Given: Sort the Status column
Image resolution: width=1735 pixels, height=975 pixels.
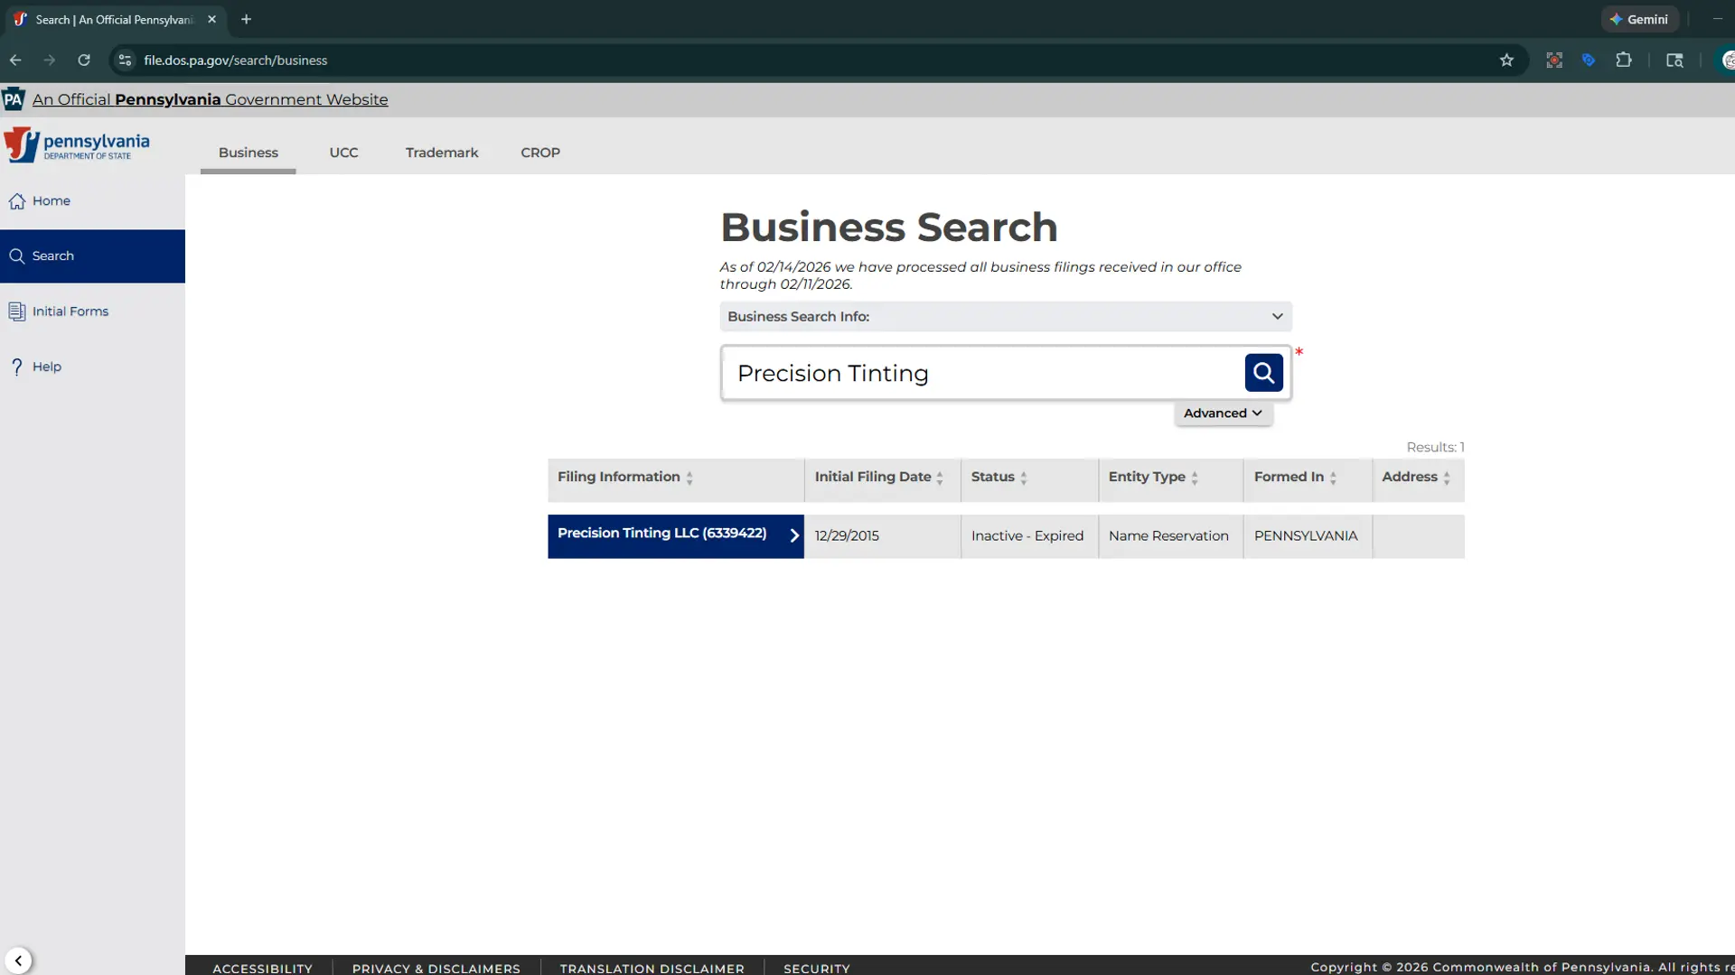Looking at the screenshot, I should tap(1024, 477).
